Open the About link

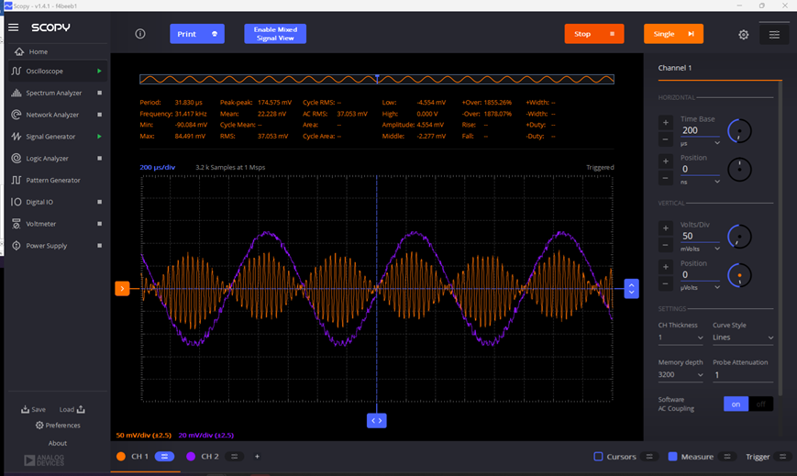pos(58,444)
